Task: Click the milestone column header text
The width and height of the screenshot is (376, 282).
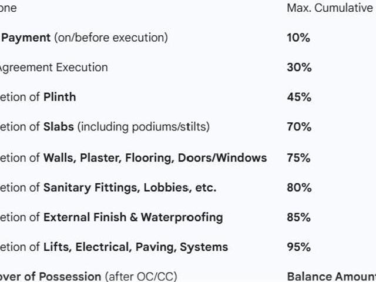Action: [x=8, y=8]
